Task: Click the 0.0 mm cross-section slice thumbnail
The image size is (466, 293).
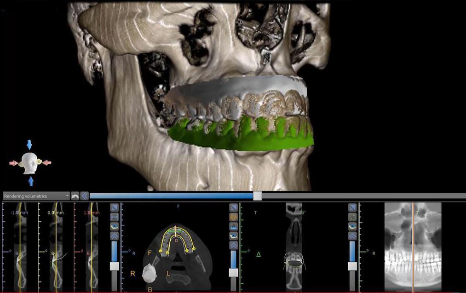Action: [x=56, y=248]
